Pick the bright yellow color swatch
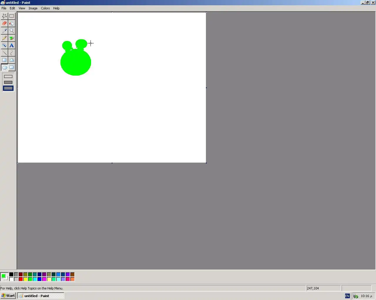The image size is (376, 300). point(25,279)
